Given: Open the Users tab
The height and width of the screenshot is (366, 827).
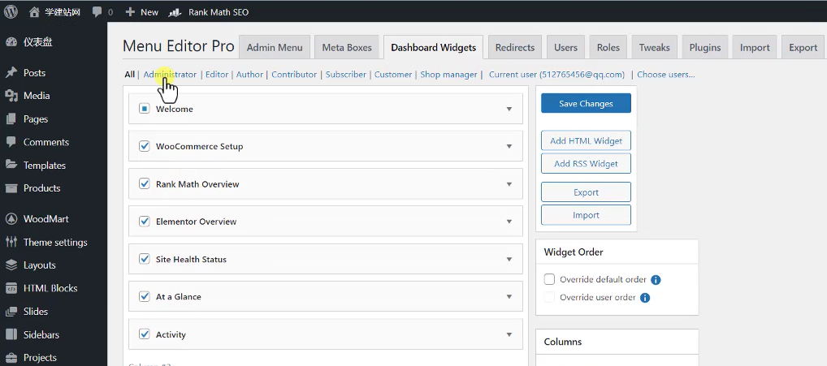Looking at the screenshot, I should pos(566,47).
